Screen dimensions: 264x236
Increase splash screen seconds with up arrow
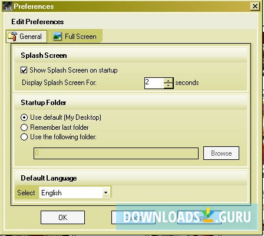tap(169, 81)
